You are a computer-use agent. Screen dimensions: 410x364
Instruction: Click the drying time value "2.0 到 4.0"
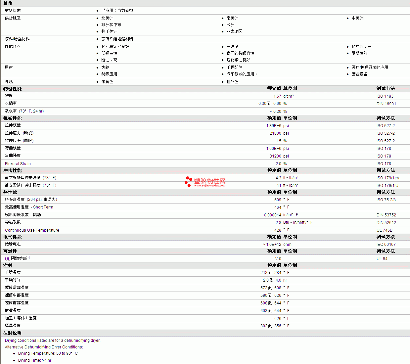point(272,280)
